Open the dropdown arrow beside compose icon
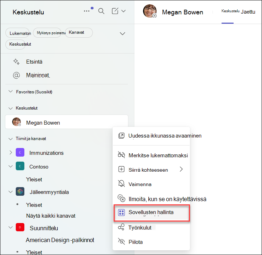 pos(124,11)
